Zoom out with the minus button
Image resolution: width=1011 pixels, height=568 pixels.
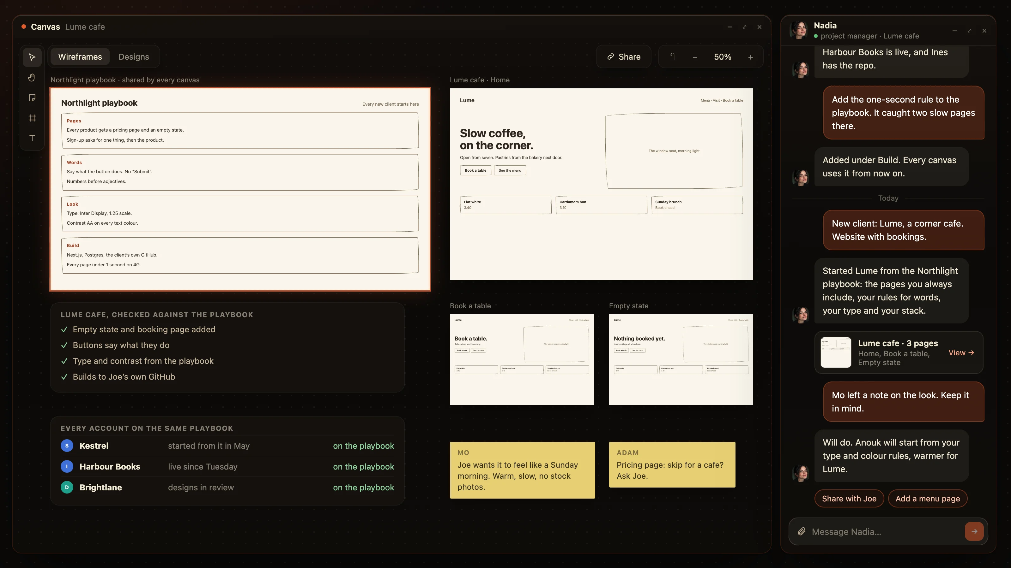tap(695, 57)
